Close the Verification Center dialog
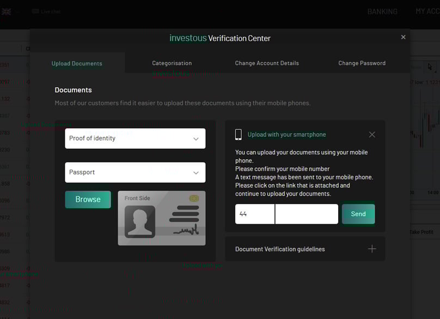Screen dimensions: 440x319 pyautogui.click(x=403, y=37)
